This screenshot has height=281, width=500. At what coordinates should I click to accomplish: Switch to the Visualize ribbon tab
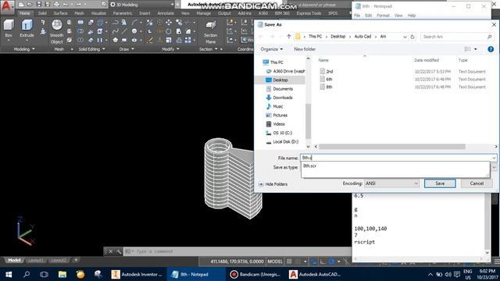[98, 13]
